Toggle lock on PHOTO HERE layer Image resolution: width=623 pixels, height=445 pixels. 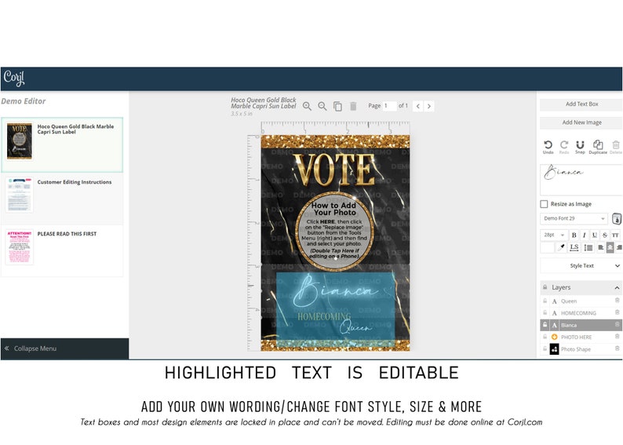point(545,337)
